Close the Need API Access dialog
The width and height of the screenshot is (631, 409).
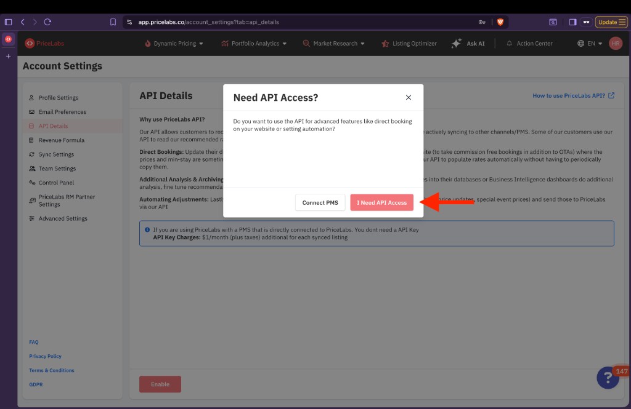(408, 98)
